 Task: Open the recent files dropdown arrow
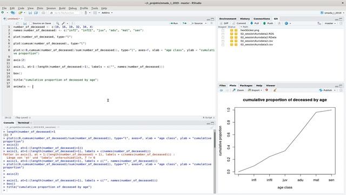(x=24, y=13)
